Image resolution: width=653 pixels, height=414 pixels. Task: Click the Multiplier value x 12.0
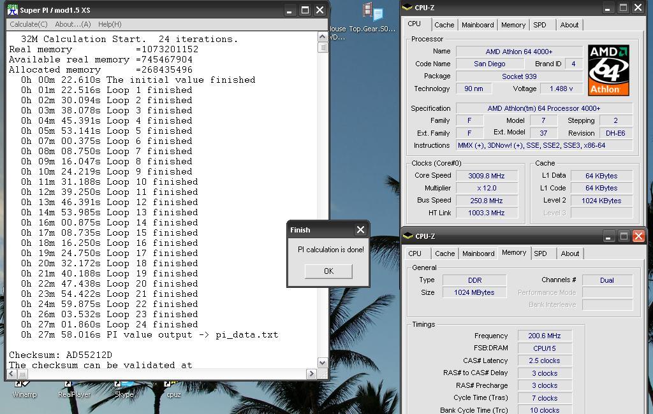coord(487,188)
